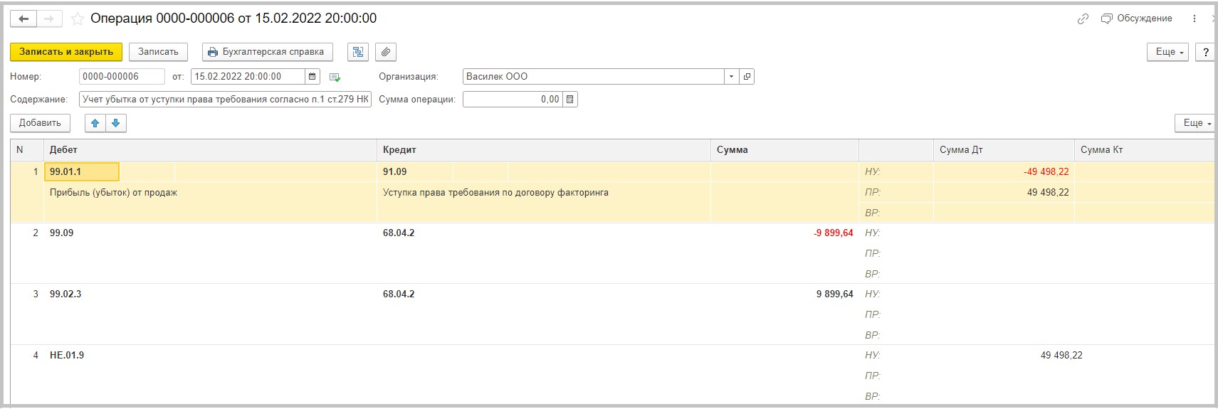The height and width of the screenshot is (409, 1218).
Task: Move selected row up with blue arrow
Action: pyautogui.click(x=95, y=123)
